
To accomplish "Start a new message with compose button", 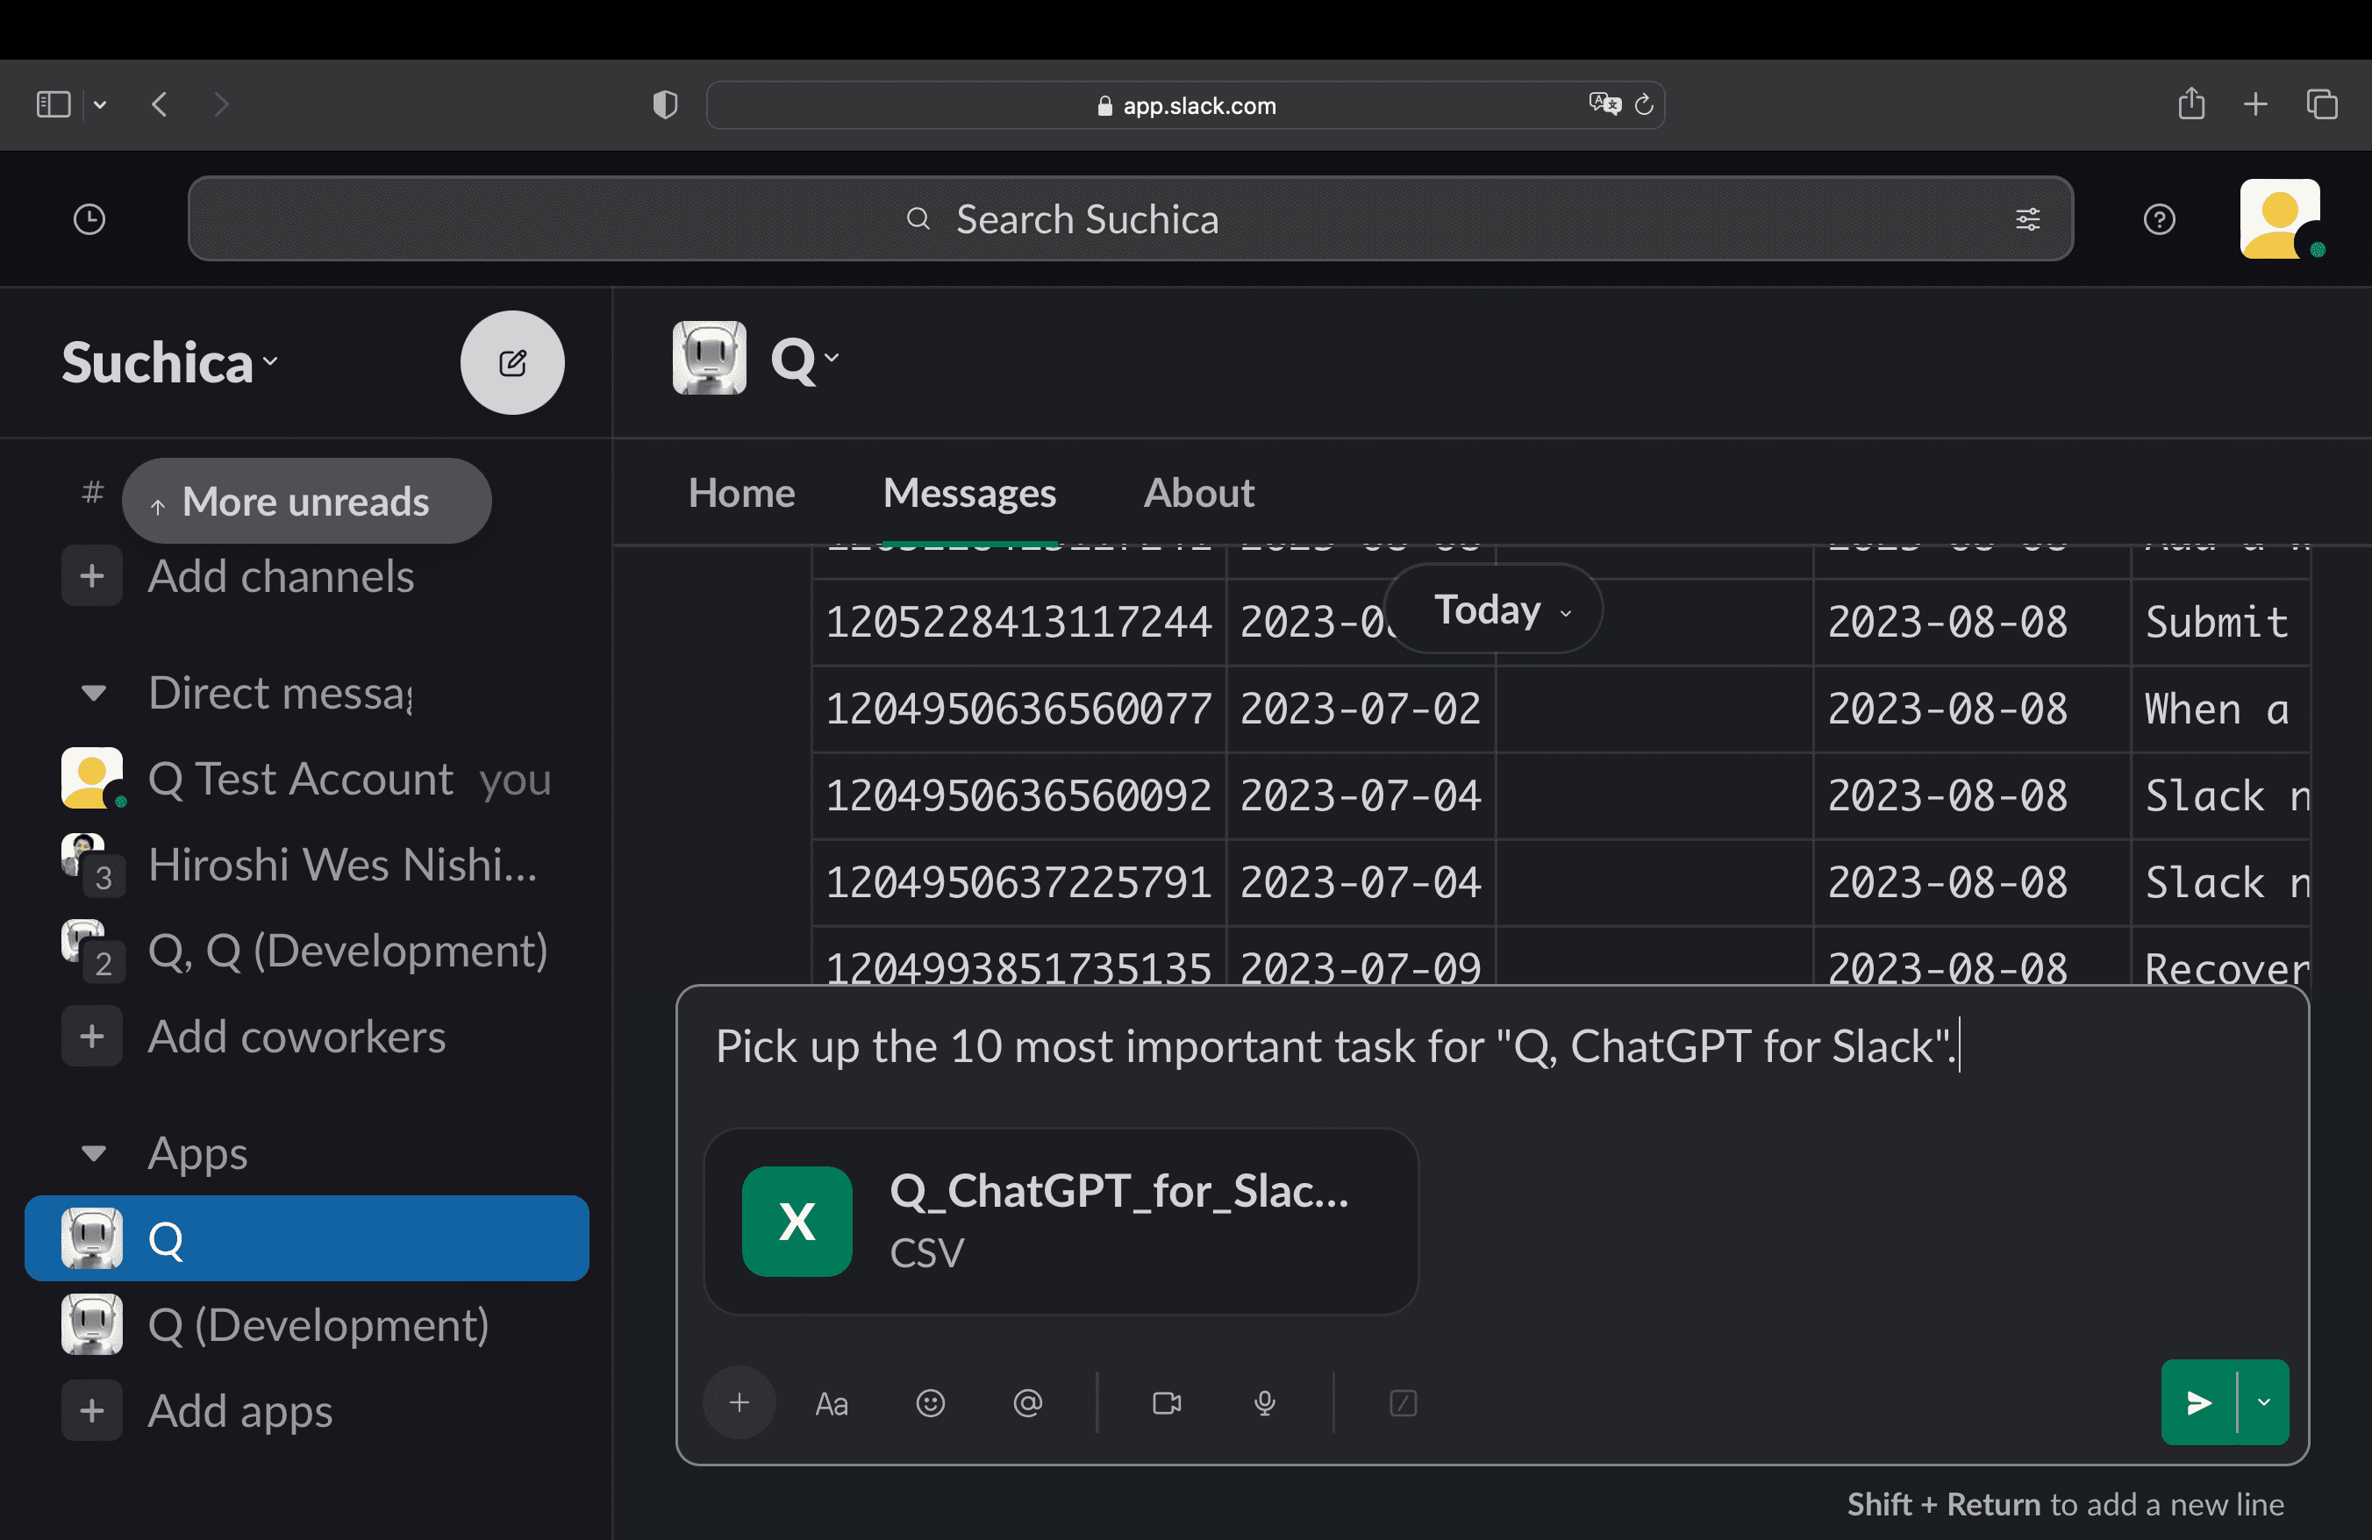I will point(512,362).
